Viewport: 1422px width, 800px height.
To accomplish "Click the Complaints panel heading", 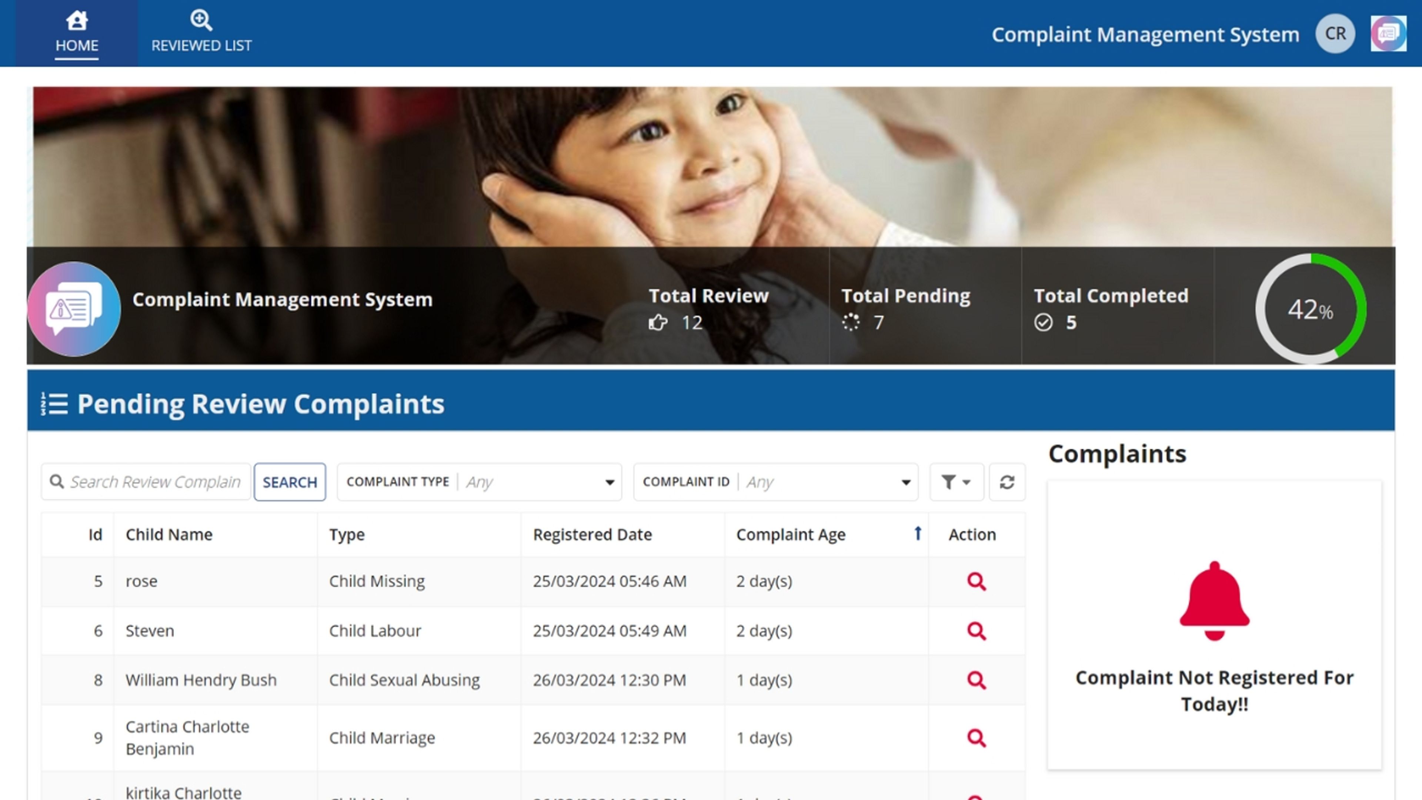I will point(1117,454).
